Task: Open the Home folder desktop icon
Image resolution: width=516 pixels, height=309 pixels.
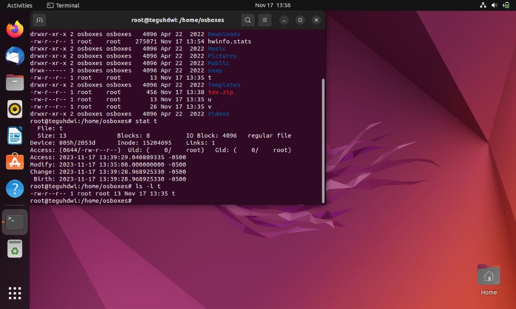Action: pos(489,280)
